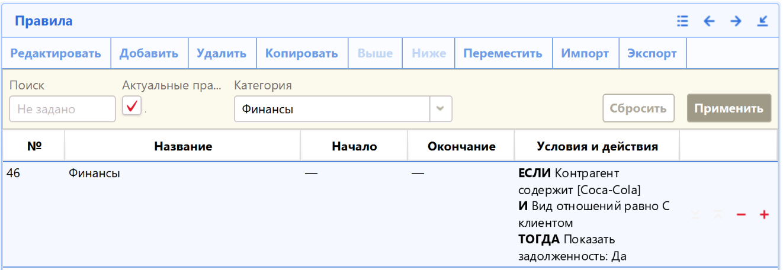Viewport: 783px width, 270px height.
Task: Click the faded move-to-top icon in row 46
Action: click(718, 215)
